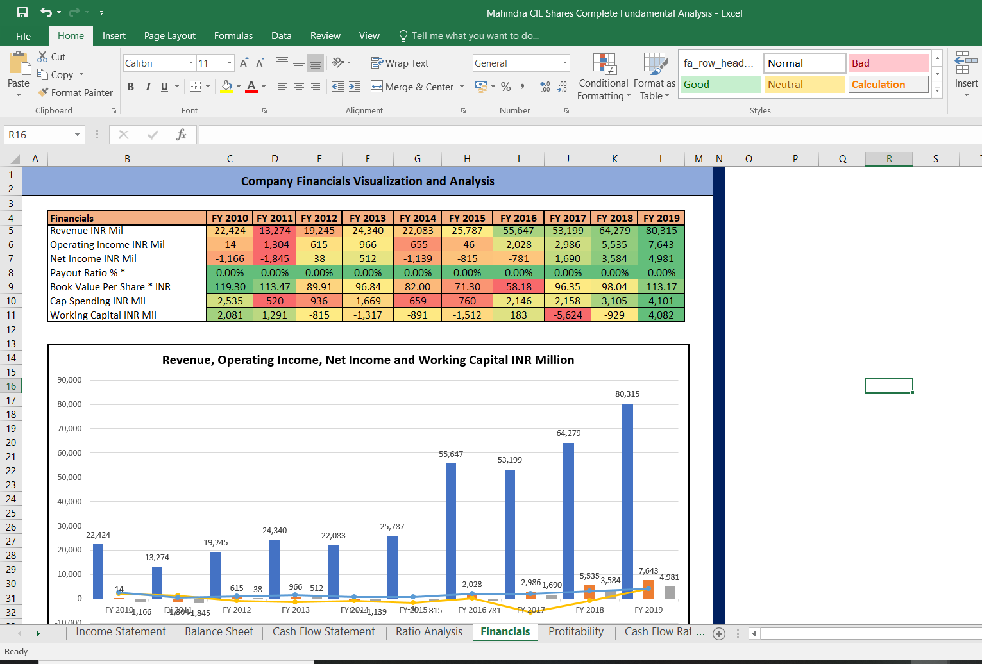
Task: Switch to the Formulas ribbon tab
Action: (233, 36)
